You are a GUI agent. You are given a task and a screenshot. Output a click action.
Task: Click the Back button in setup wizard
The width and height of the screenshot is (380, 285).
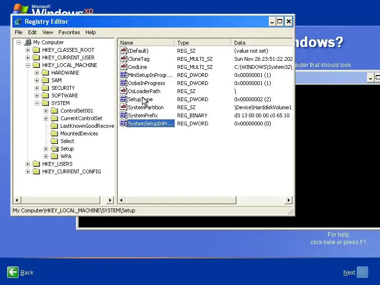click(x=20, y=272)
